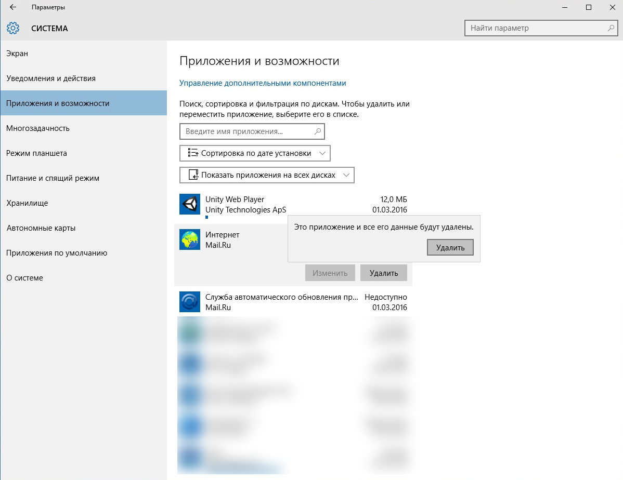
Task: Click the Unity Web Player app icon
Action: click(190, 204)
